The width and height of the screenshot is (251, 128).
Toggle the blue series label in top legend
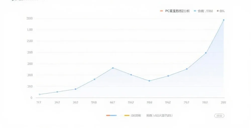point(205,11)
